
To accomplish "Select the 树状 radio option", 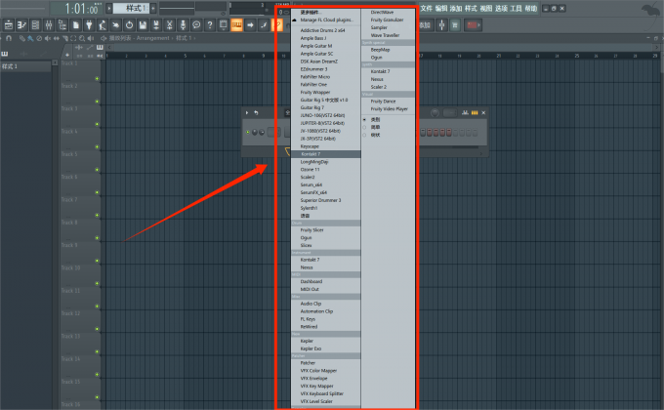I will [x=364, y=135].
